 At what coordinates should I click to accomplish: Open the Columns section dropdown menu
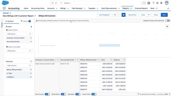31,62
